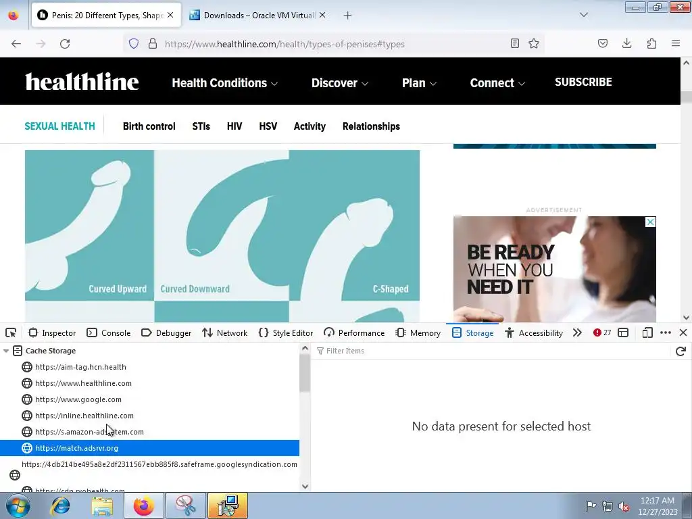Click the BE READY WHEN YOU NEED IT ad
The width and height of the screenshot is (692, 519).
point(554,269)
